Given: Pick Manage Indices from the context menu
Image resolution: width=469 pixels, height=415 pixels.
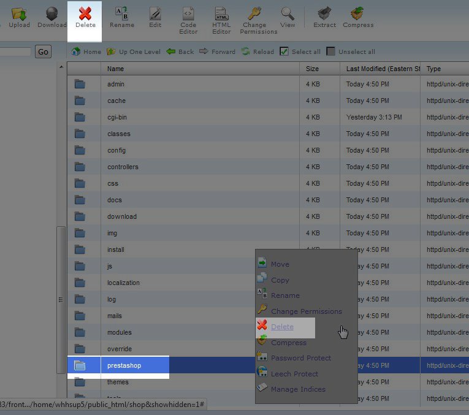Looking at the screenshot, I should pos(298,389).
